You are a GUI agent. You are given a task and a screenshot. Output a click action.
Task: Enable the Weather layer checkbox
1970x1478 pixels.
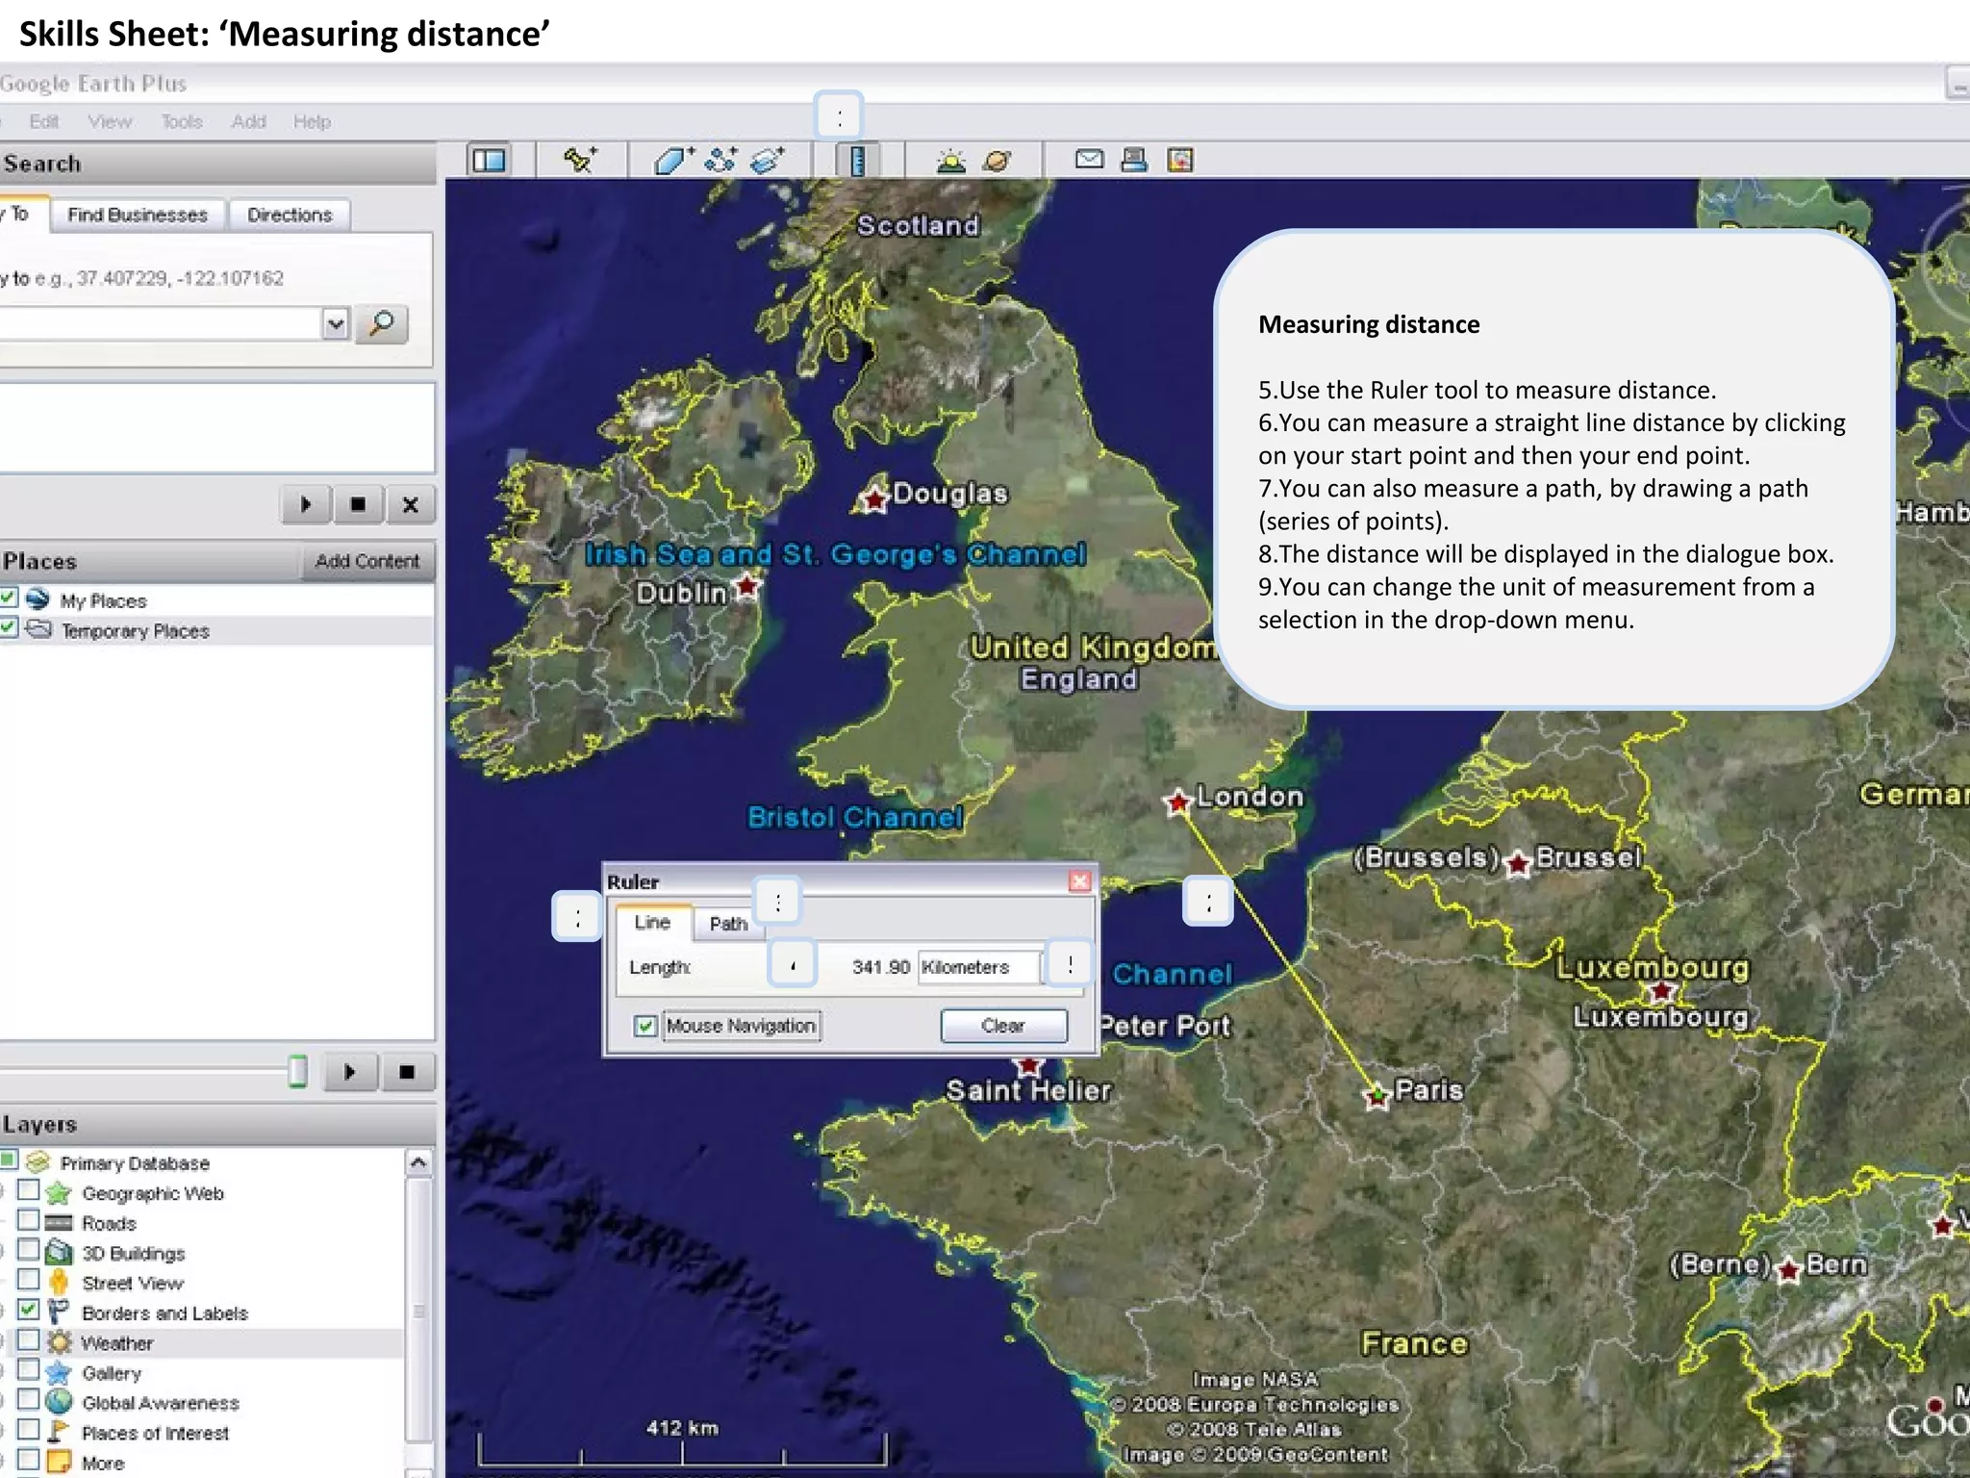pos(29,1340)
